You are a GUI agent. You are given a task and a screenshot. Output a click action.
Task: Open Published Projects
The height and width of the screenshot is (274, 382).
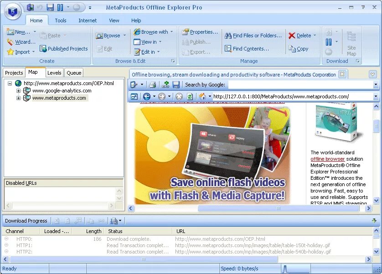click(63, 49)
